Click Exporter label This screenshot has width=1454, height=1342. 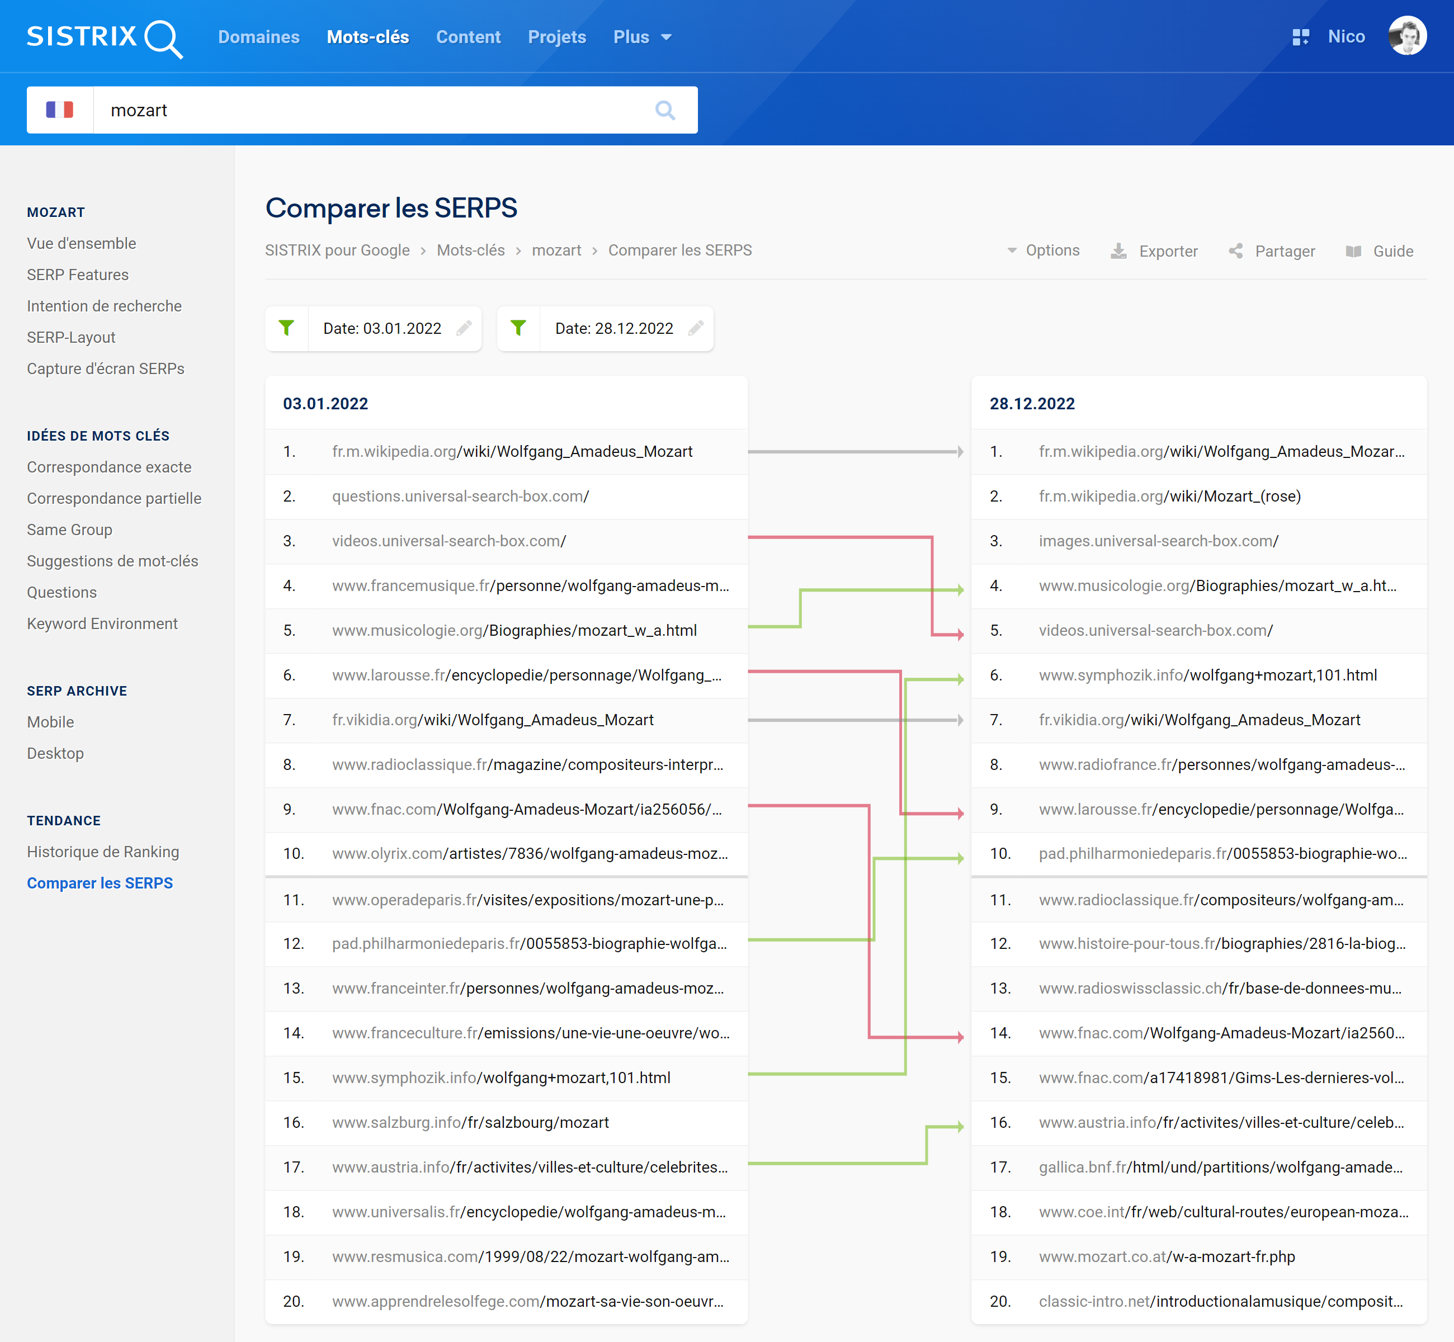1169,251
